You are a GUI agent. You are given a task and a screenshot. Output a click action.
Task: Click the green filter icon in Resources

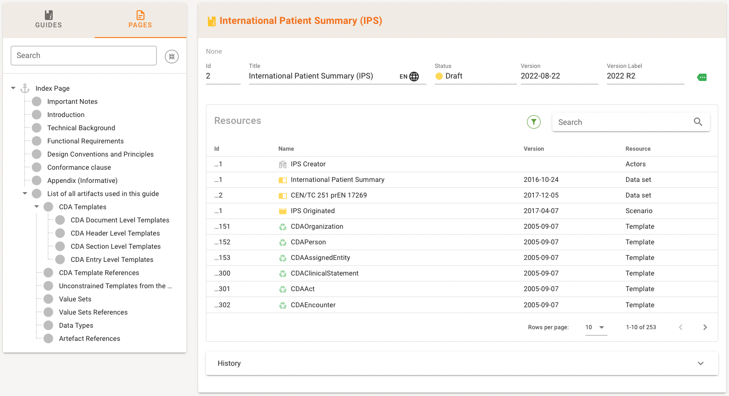[534, 122]
